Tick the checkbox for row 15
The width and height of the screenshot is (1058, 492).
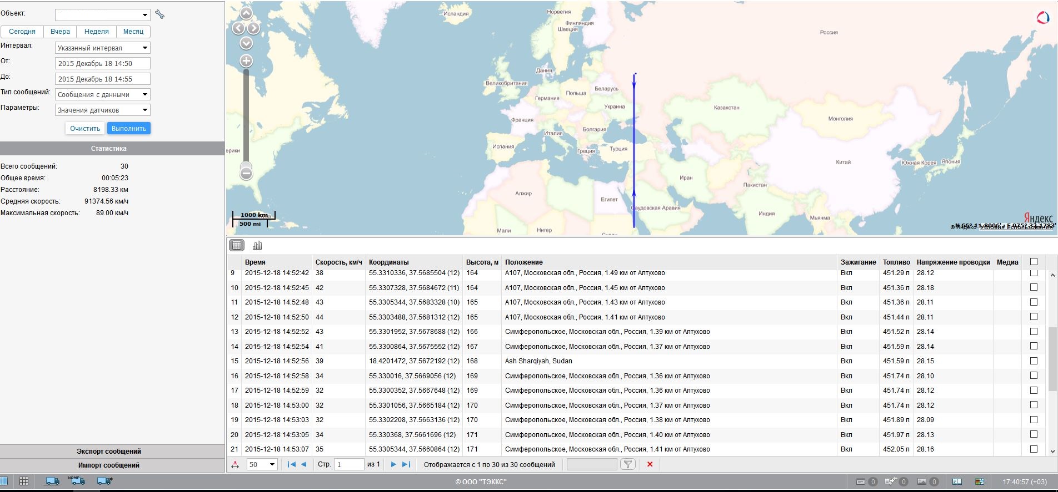(1034, 361)
